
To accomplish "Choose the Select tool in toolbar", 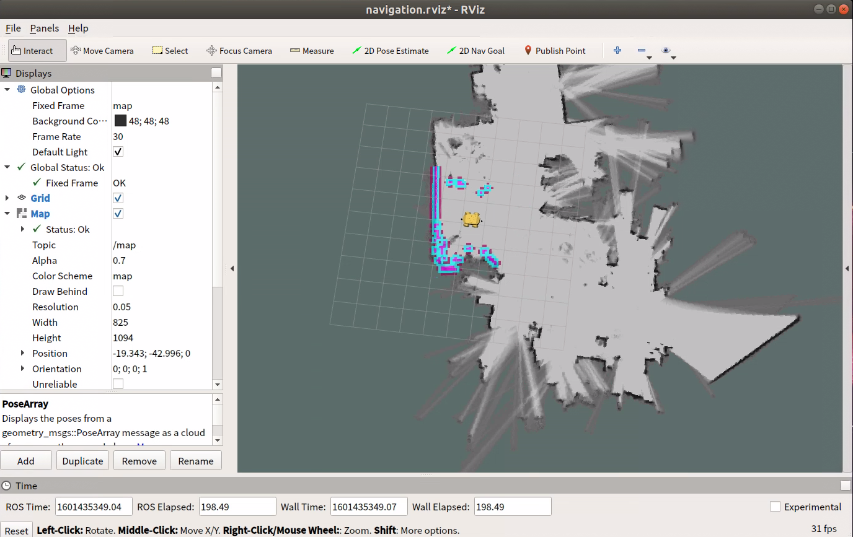I will [170, 51].
